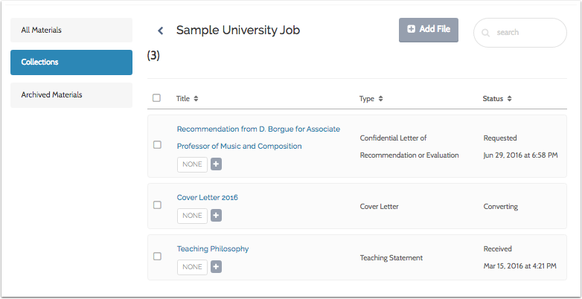This screenshot has width=582, height=299.
Task: Tick the Teaching Philosophy row checkbox
Action: 157,256
